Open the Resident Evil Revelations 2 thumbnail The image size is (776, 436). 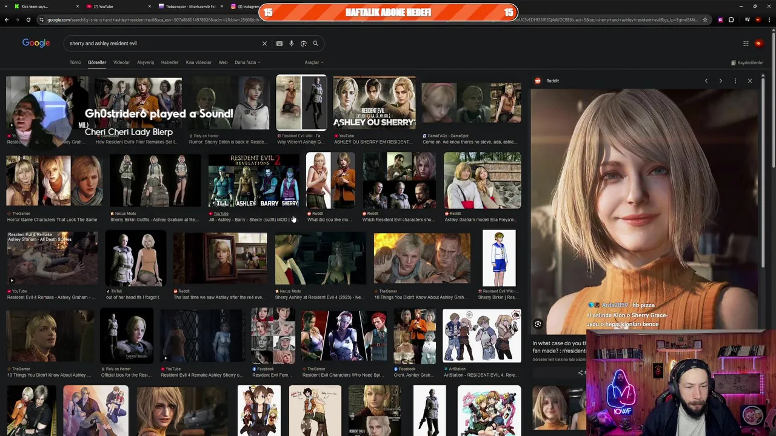[254, 180]
